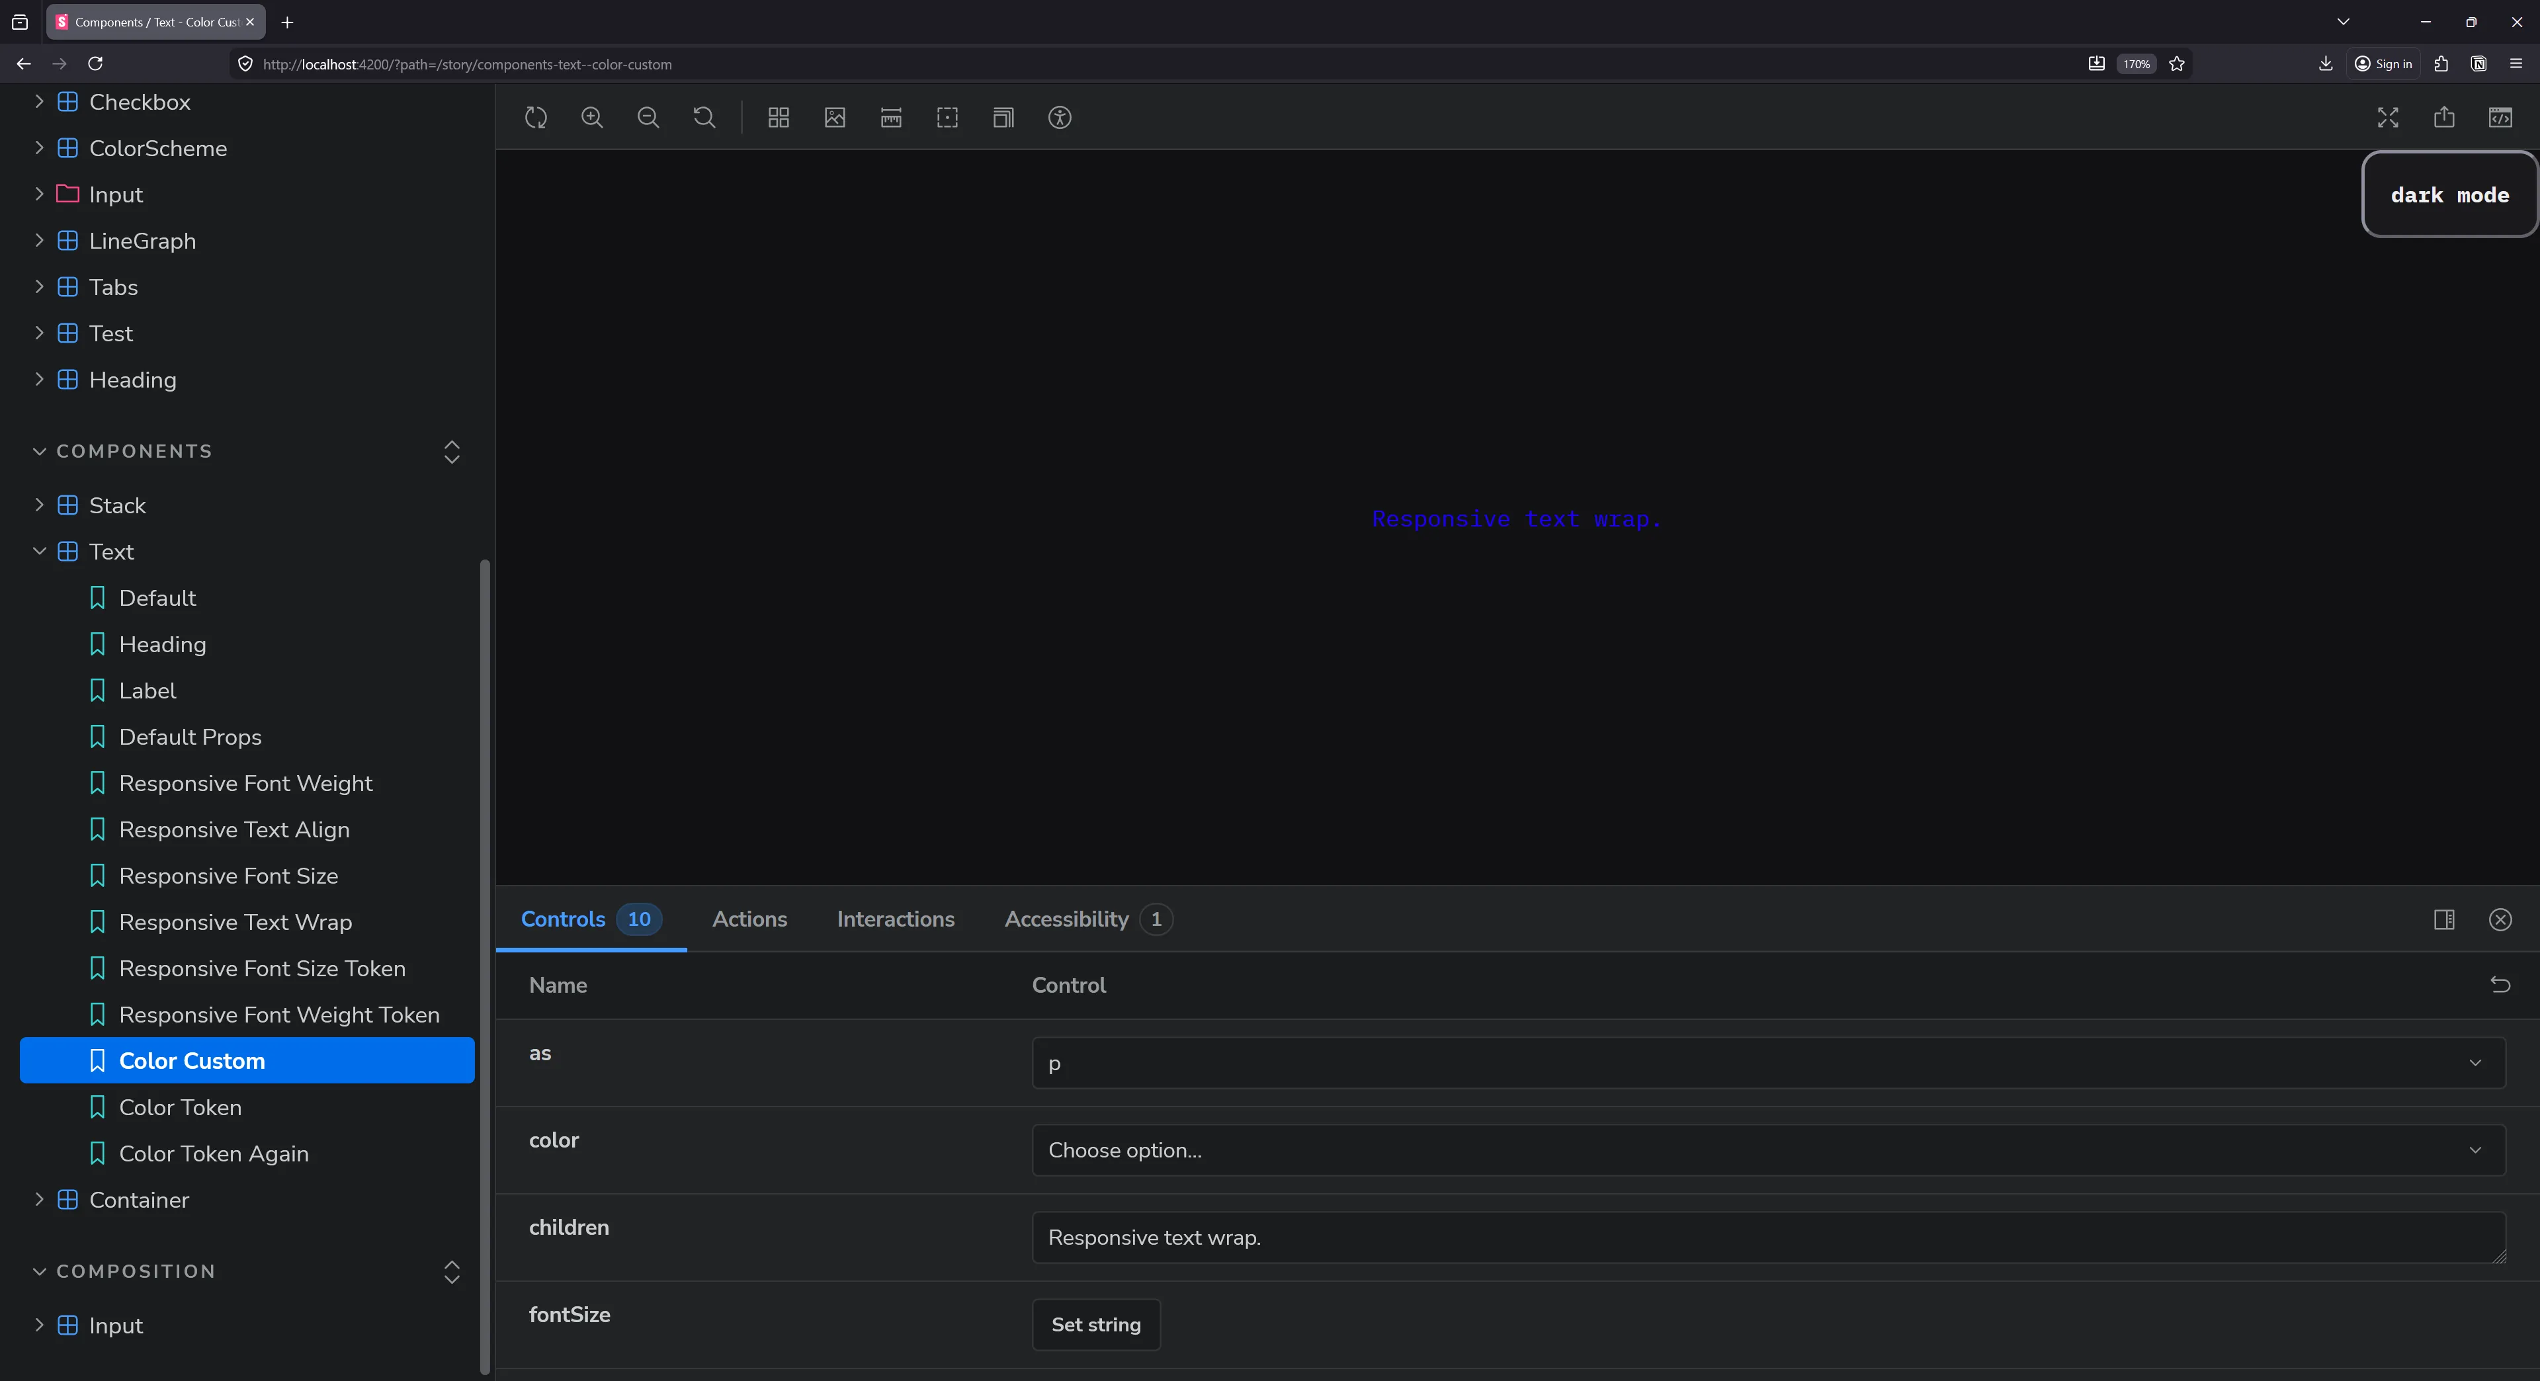Click the remount component reload icon
The height and width of the screenshot is (1381, 2540).
535,117
